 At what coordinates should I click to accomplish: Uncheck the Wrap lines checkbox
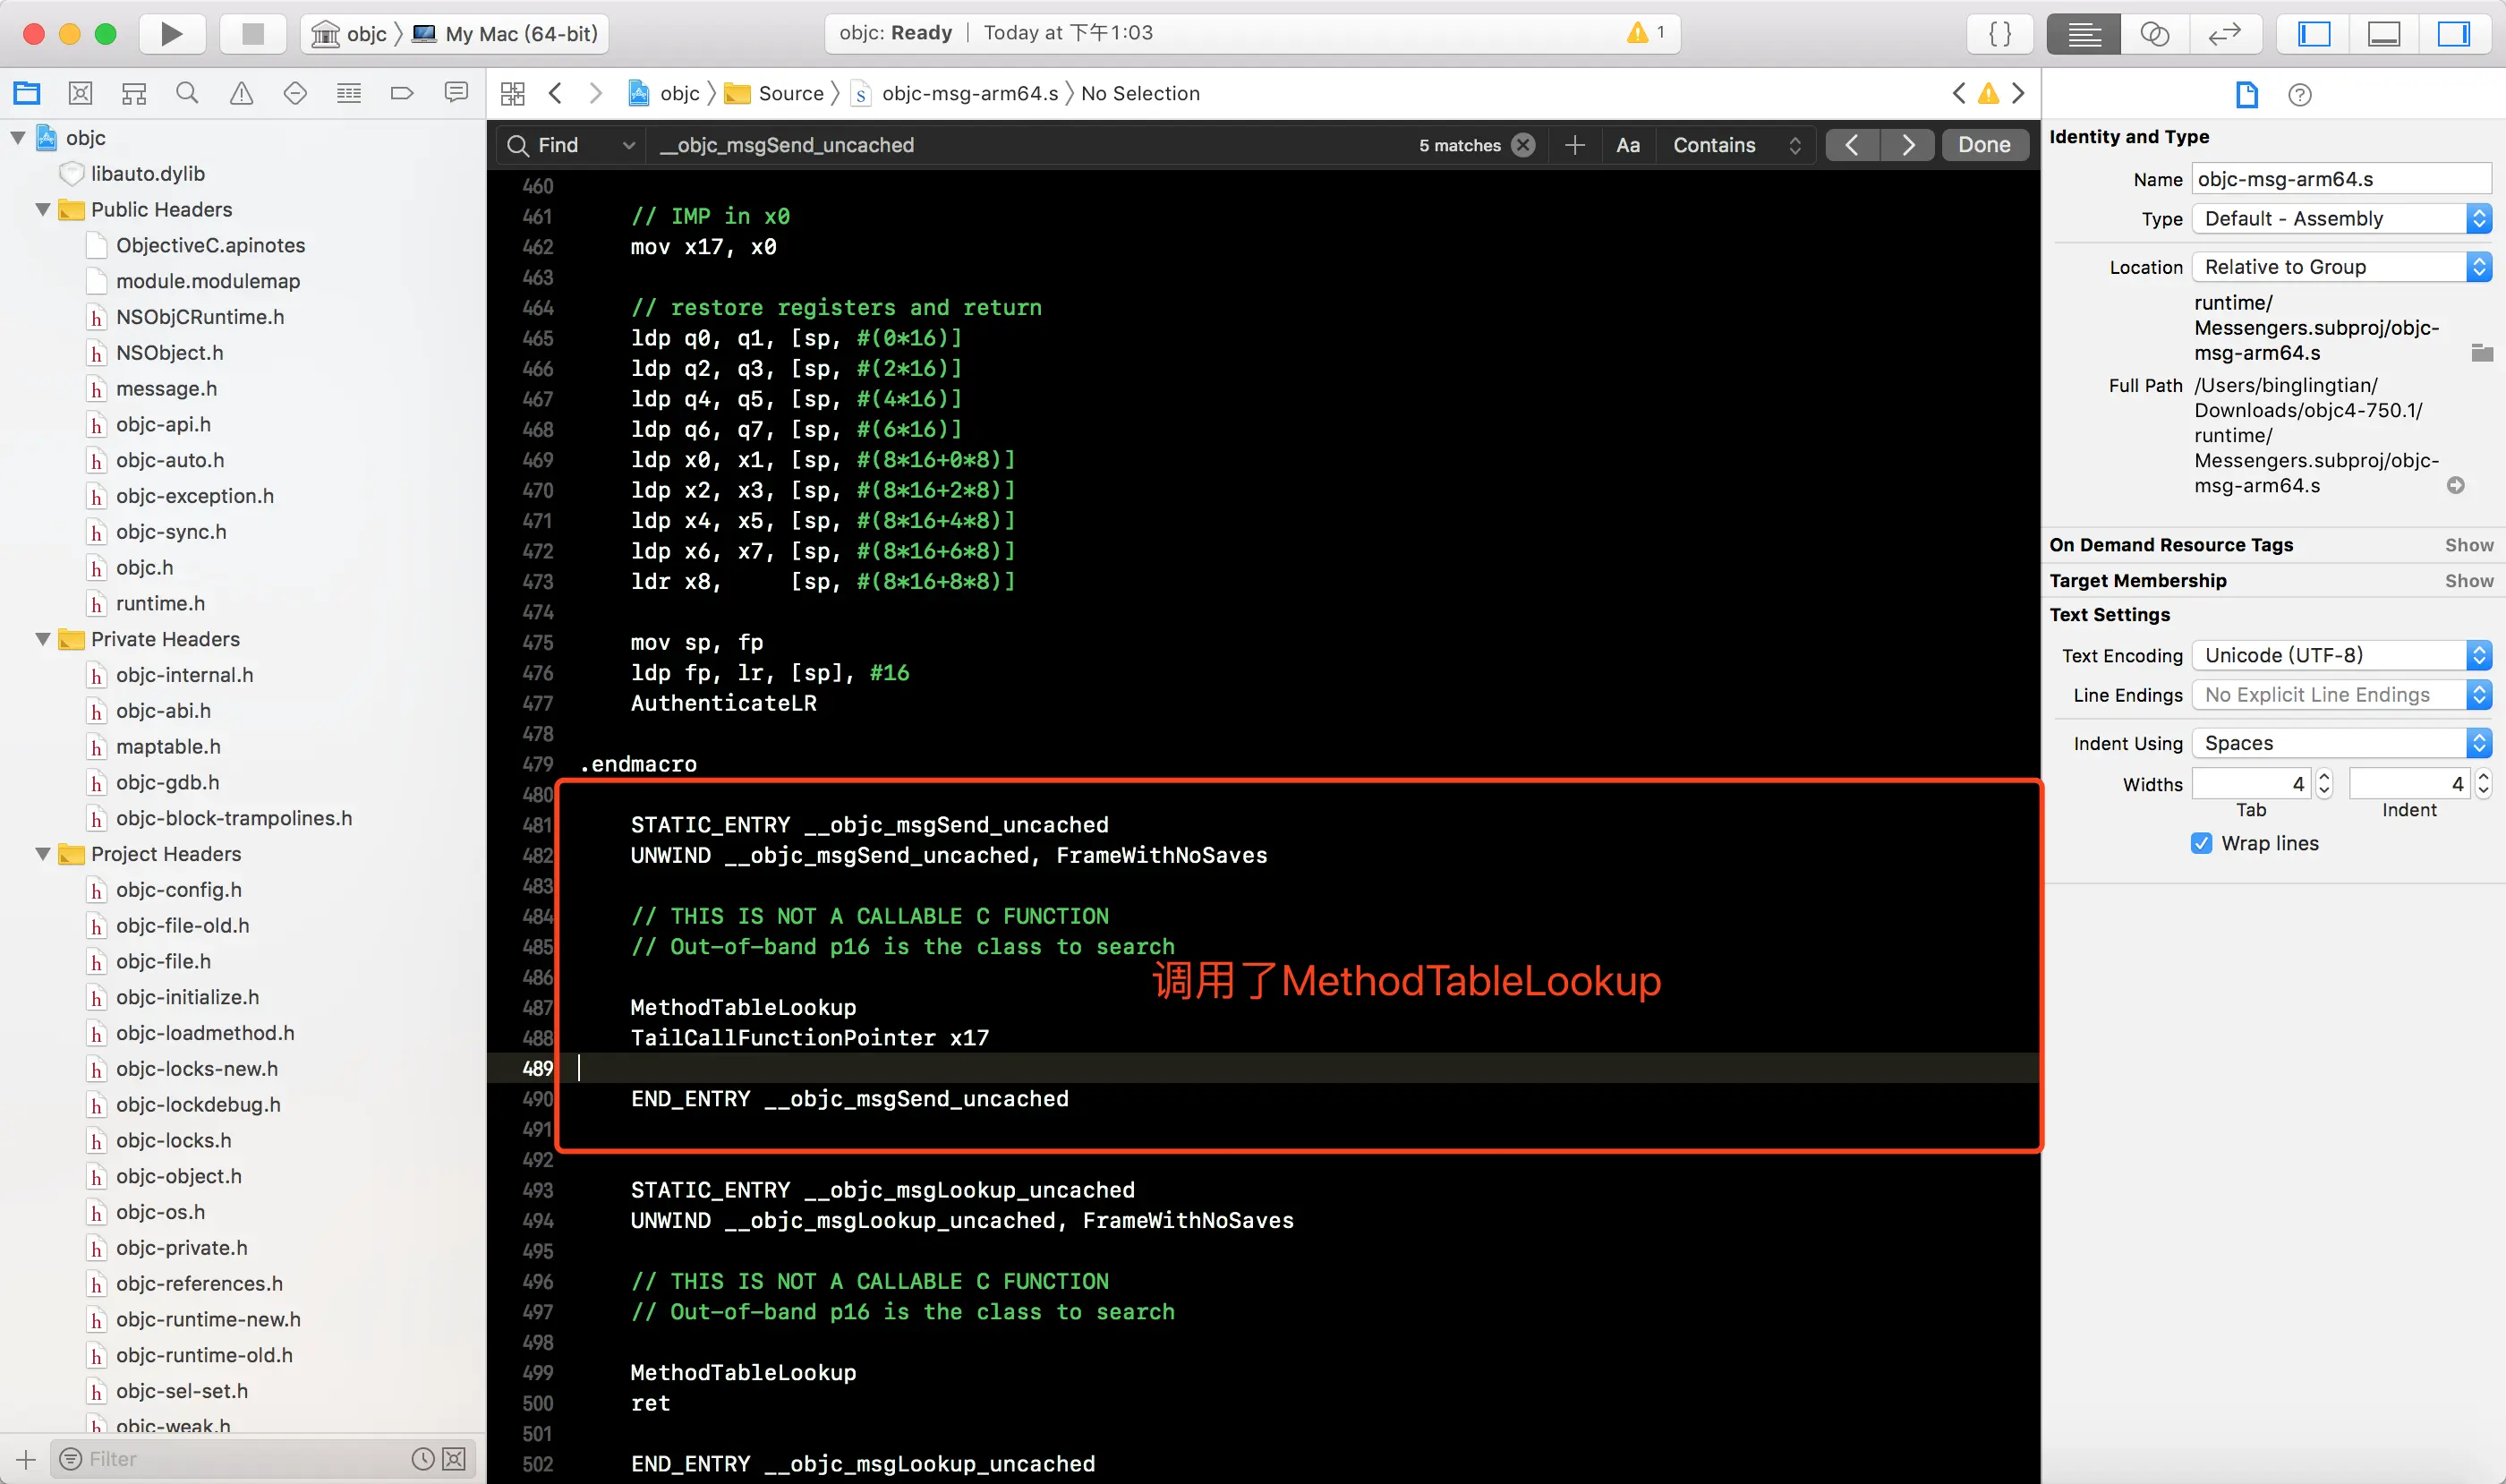tap(2201, 843)
